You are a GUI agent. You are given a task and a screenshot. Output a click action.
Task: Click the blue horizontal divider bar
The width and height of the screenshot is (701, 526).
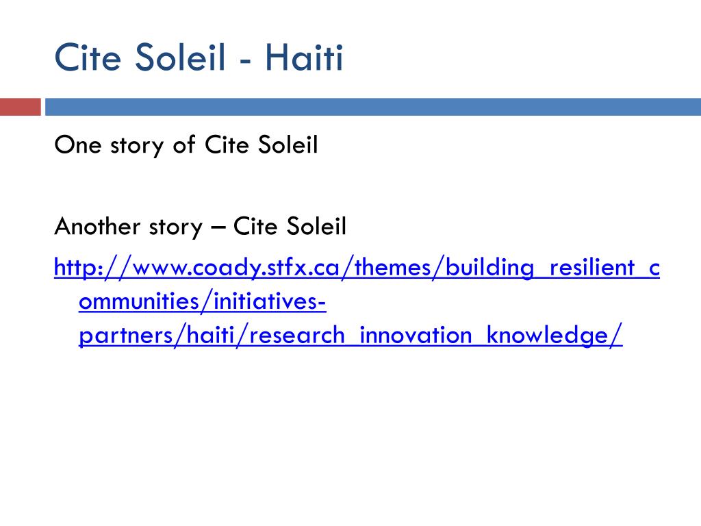(x=373, y=107)
